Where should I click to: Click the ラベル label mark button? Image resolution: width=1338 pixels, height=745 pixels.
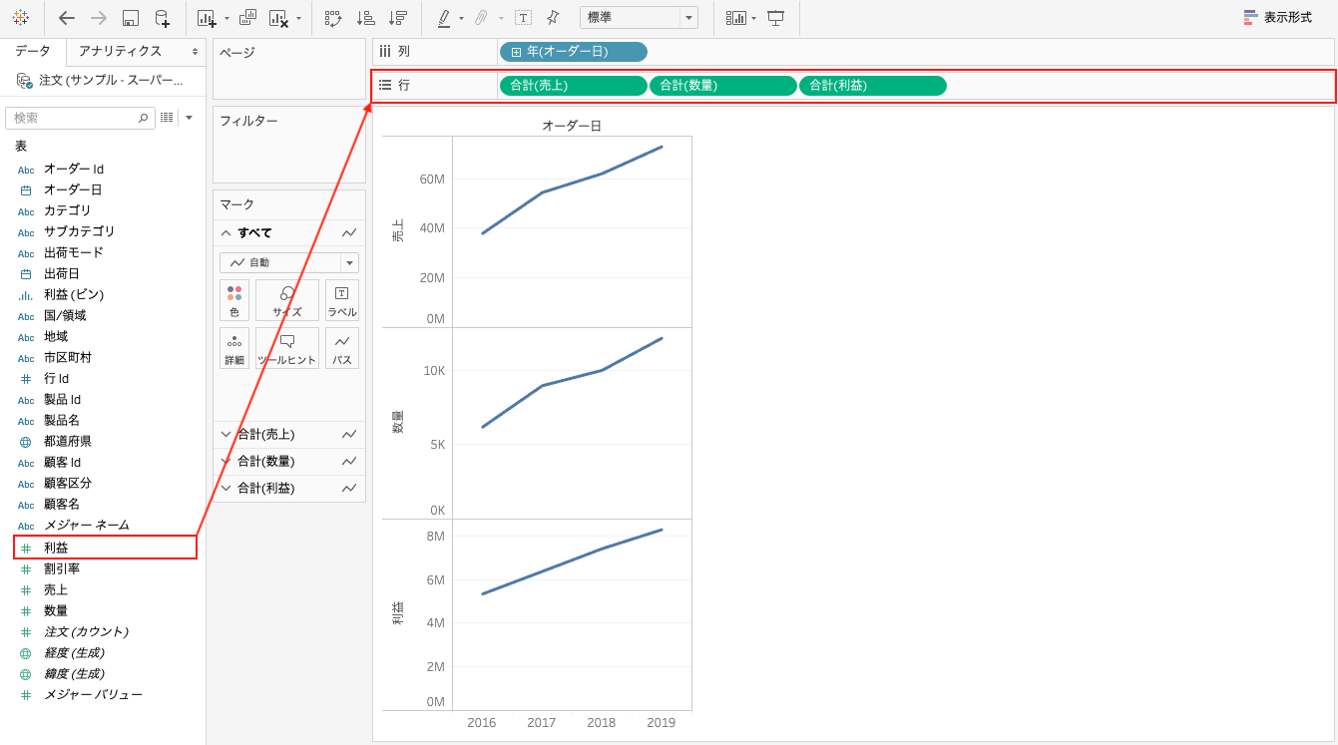click(x=342, y=300)
